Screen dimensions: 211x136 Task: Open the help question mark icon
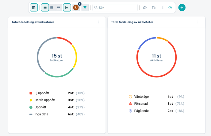point(170,7)
